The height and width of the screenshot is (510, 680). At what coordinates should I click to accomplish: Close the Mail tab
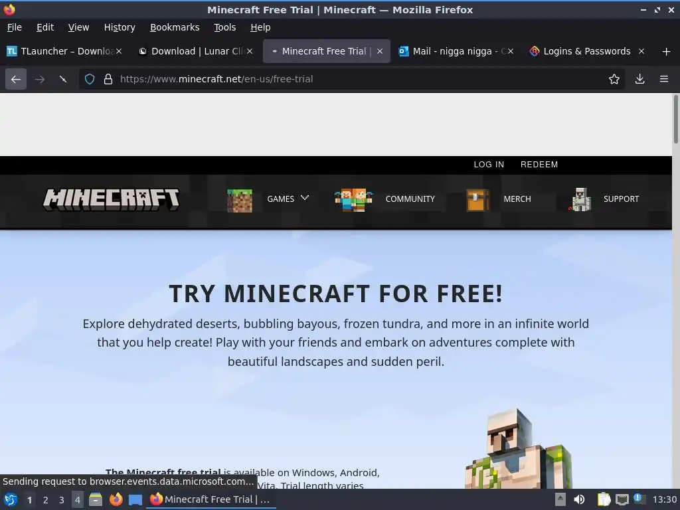click(x=511, y=51)
